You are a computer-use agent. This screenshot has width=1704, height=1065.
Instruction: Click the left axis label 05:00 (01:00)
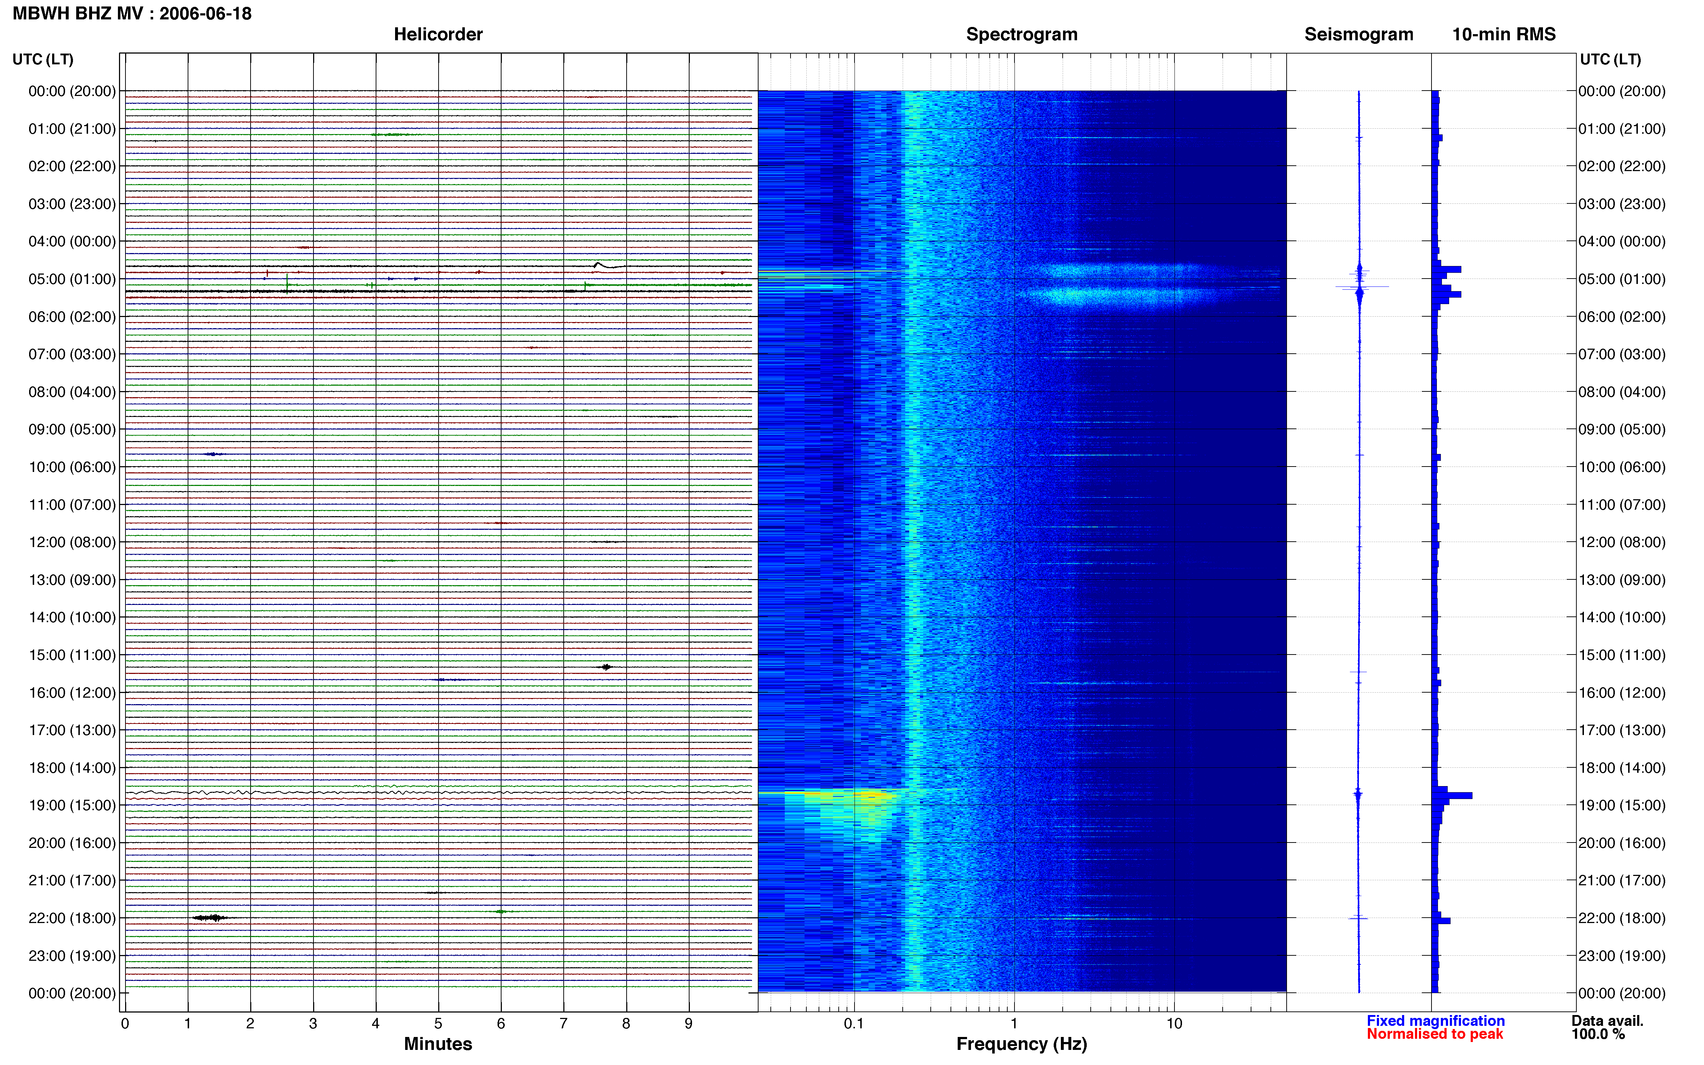[72, 279]
